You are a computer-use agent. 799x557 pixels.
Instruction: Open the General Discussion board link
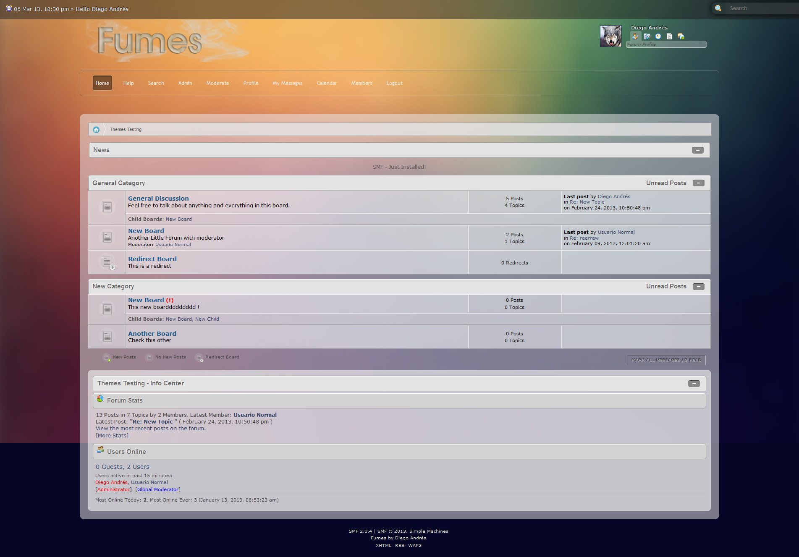[x=158, y=199]
